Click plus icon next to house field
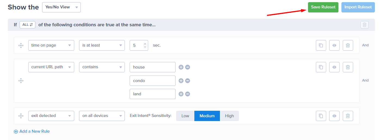Viewport: 389px width, 140px height. (x=181, y=67)
